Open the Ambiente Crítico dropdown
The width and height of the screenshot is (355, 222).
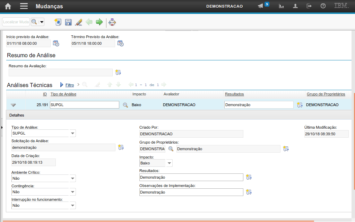72,178
